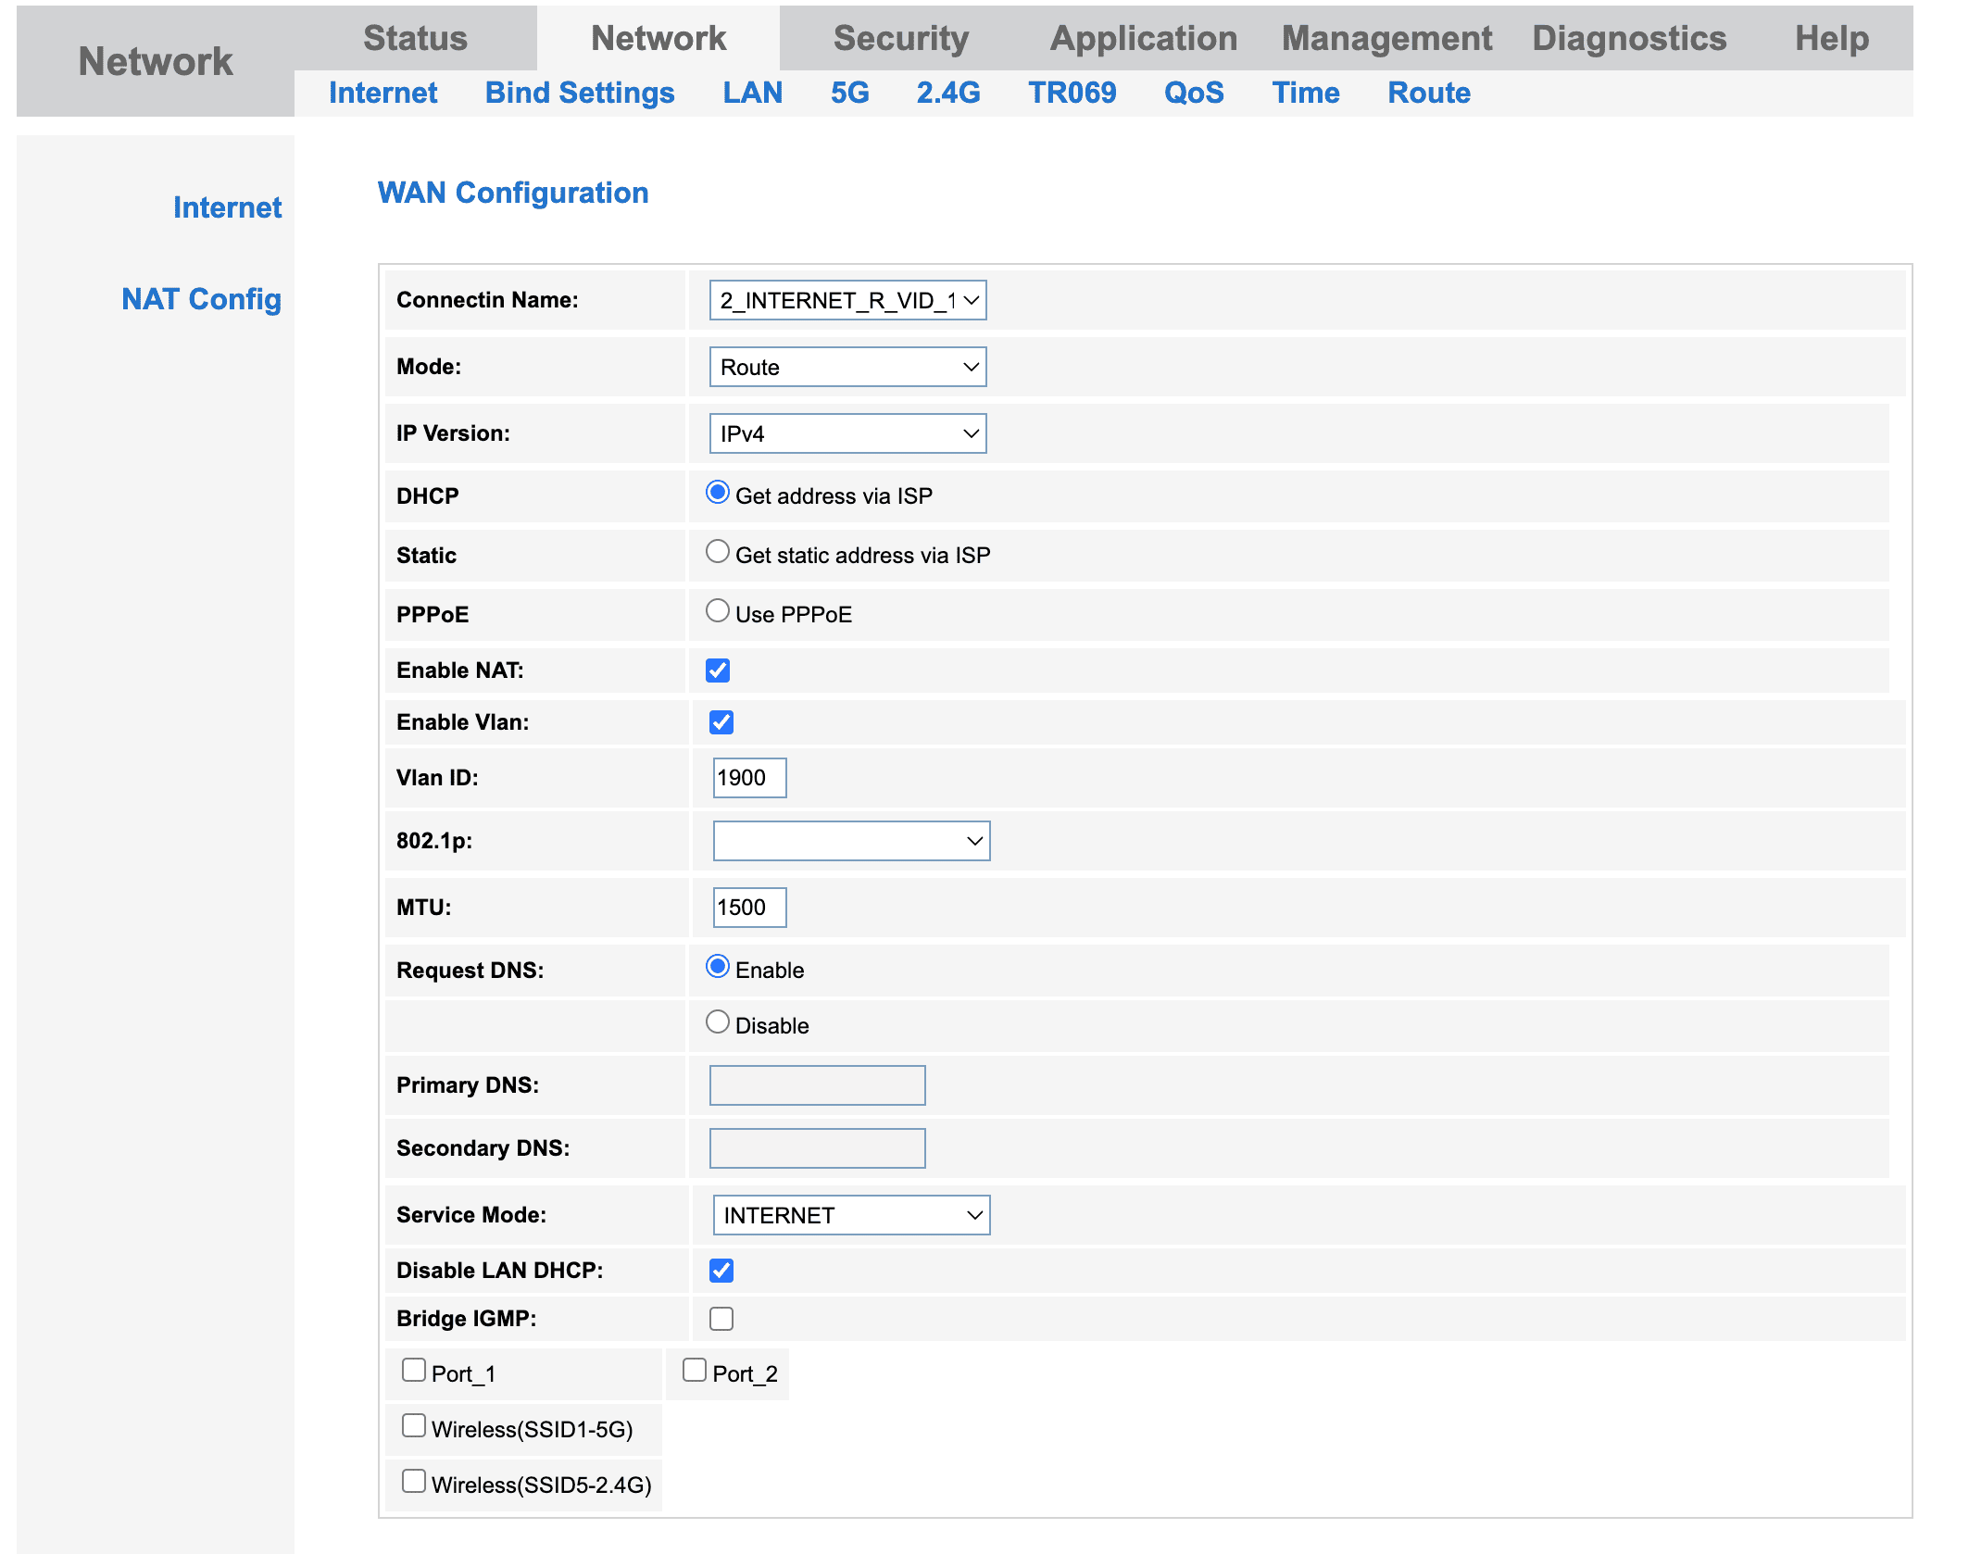
Task: Open the IP Version dropdown
Action: click(847, 433)
